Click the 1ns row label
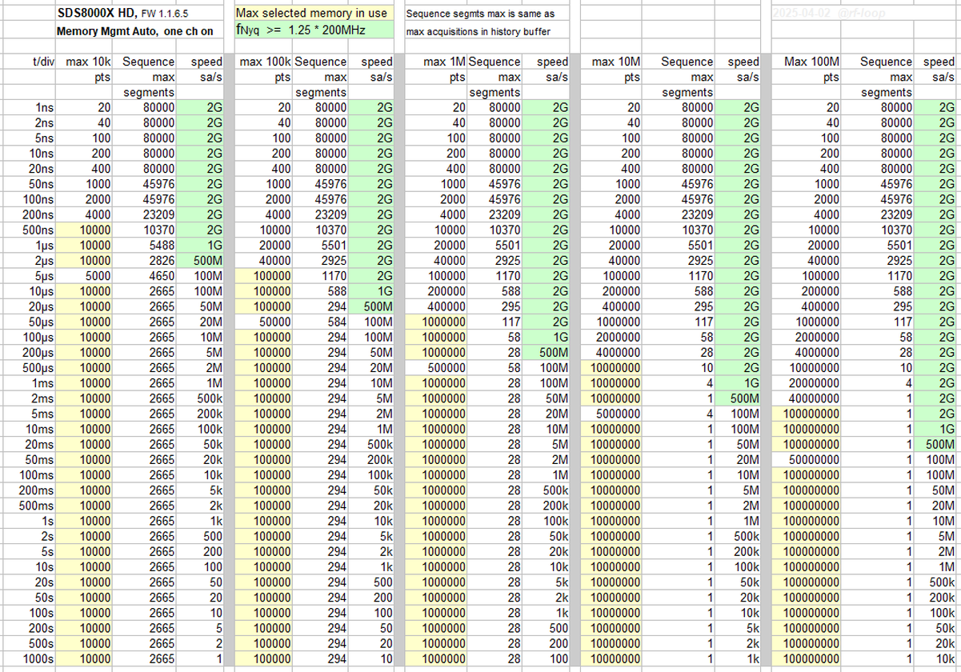961x672 pixels. pyautogui.click(x=44, y=108)
